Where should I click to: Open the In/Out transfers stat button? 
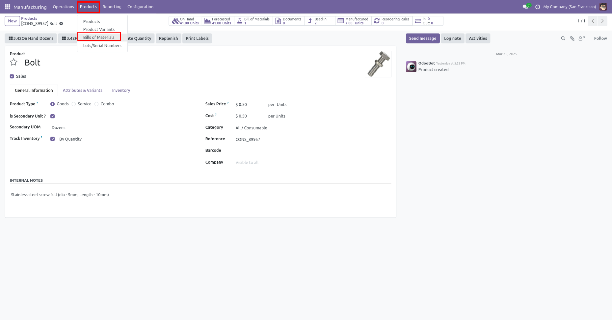point(428,21)
